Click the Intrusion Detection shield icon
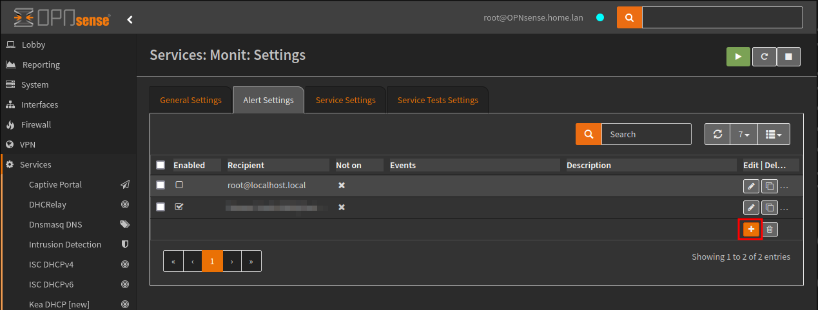The width and height of the screenshot is (818, 310). click(x=125, y=244)
